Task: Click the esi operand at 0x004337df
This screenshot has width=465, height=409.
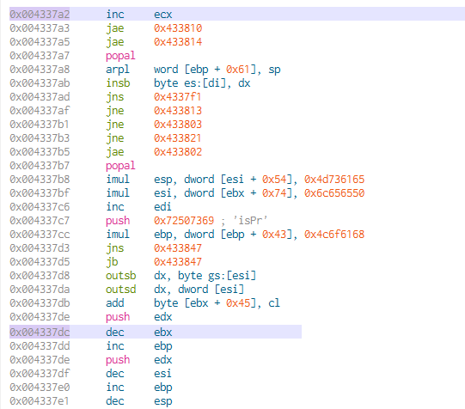Action: [x=162, y=374]
